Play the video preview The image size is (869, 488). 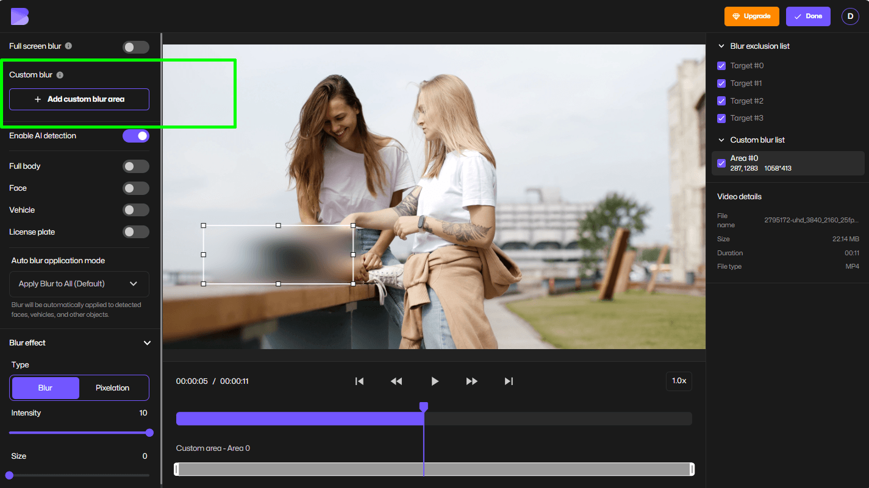click(x=435, y=381)
